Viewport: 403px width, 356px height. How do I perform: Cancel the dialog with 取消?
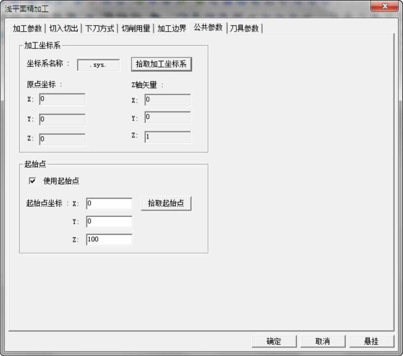[323, 341]
